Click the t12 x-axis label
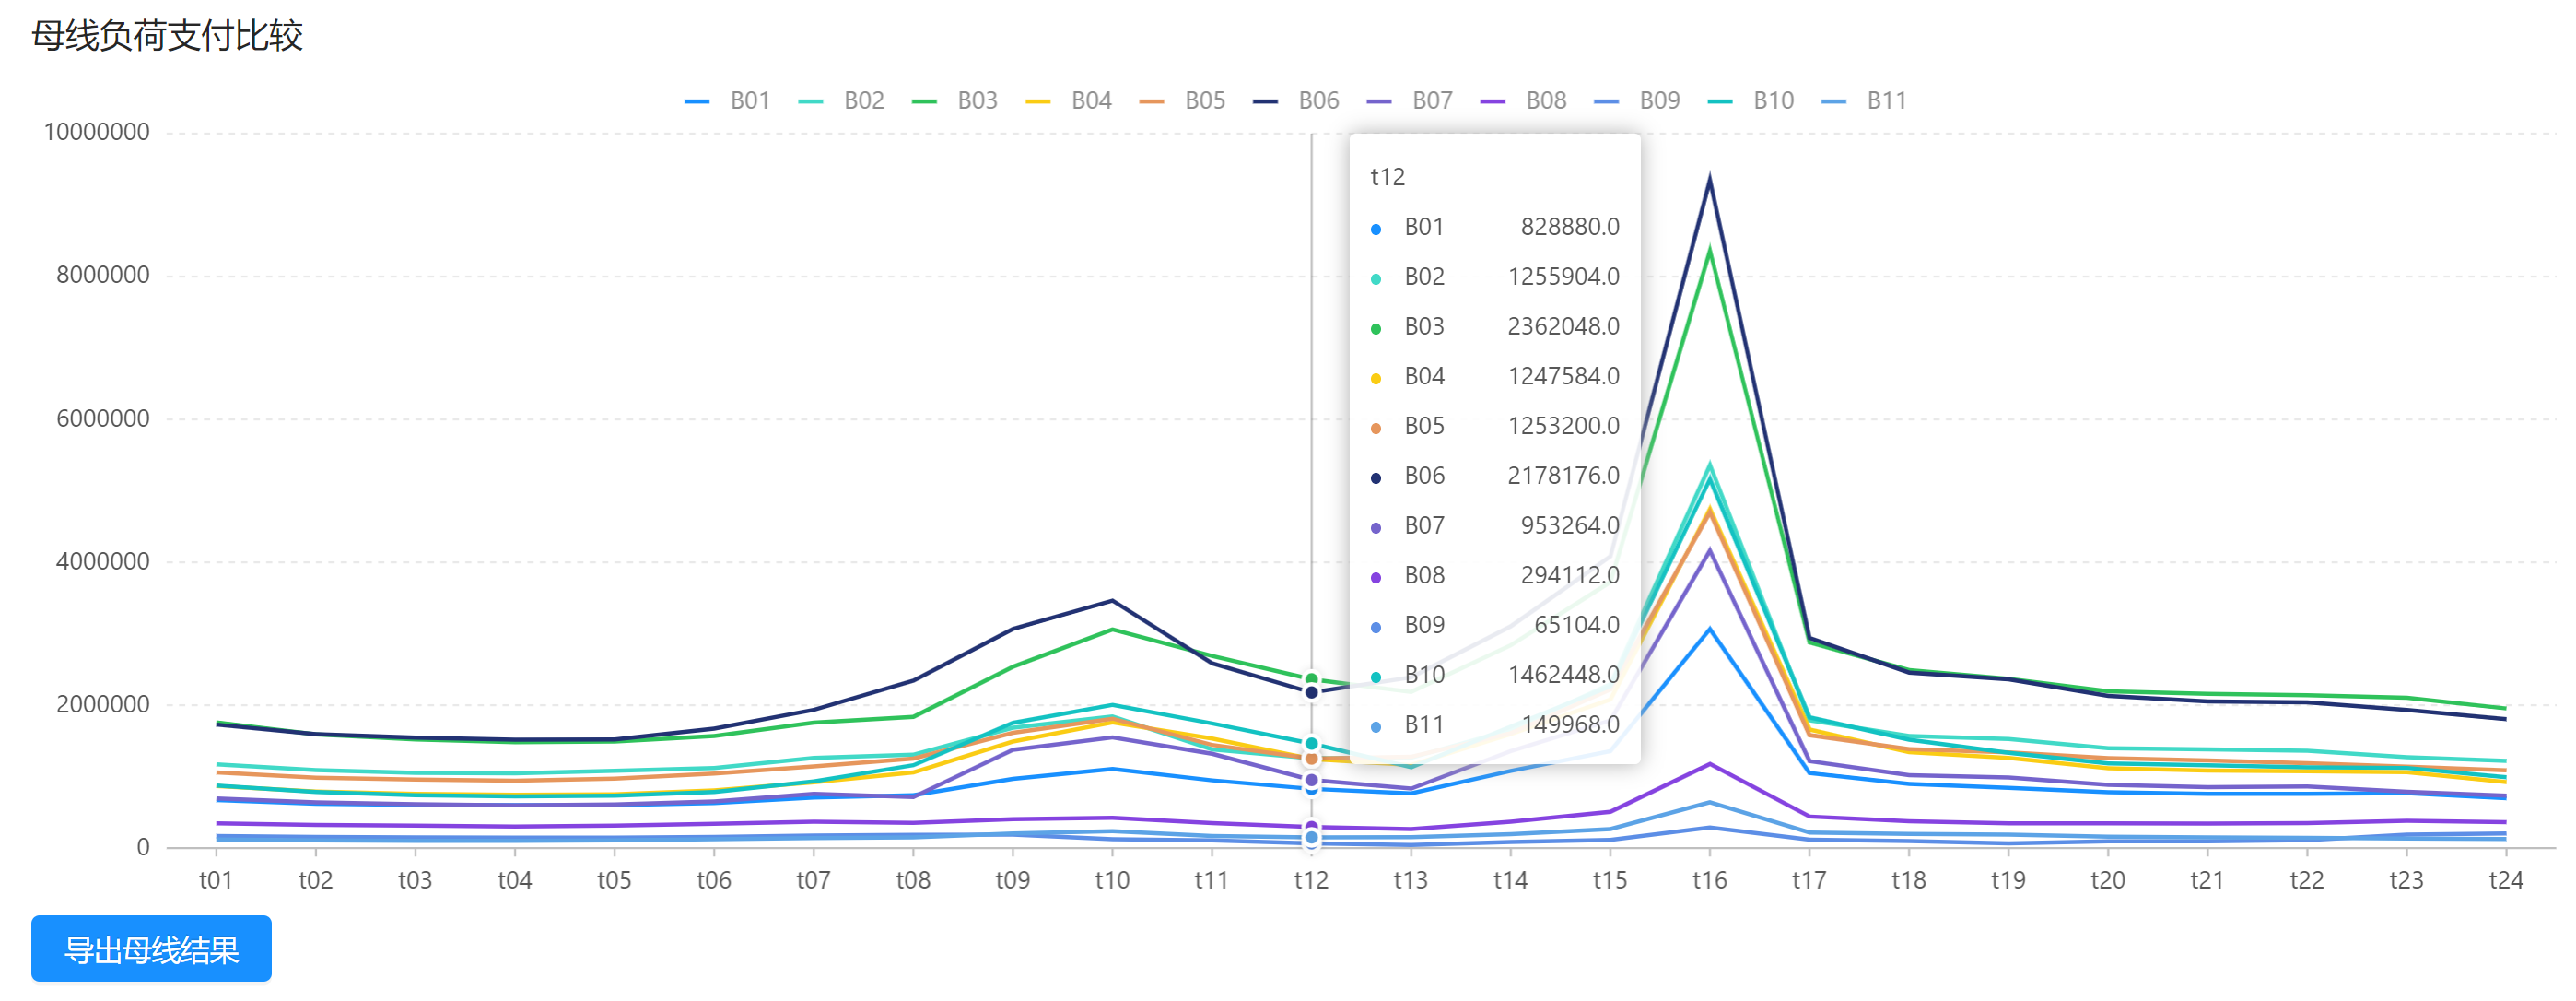Screen dimensions: 2576x1001 click(x=1311, y=880)
